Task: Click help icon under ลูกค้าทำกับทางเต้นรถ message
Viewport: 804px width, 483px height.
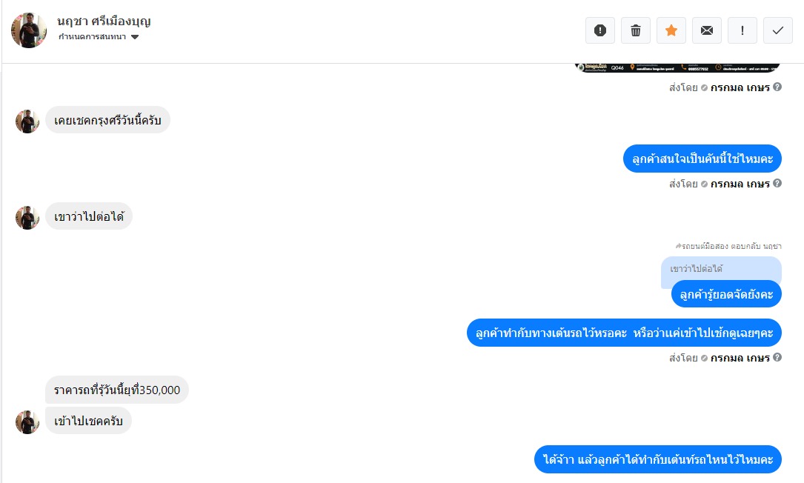Action: pyautogui.click(x=777, y=357)
